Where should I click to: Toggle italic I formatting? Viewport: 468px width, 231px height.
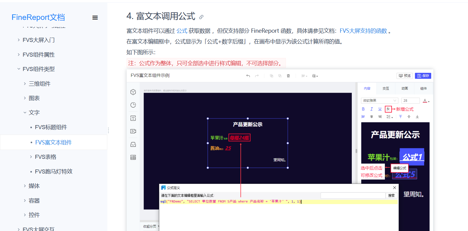pyautogui.click(x=372, y=109)
